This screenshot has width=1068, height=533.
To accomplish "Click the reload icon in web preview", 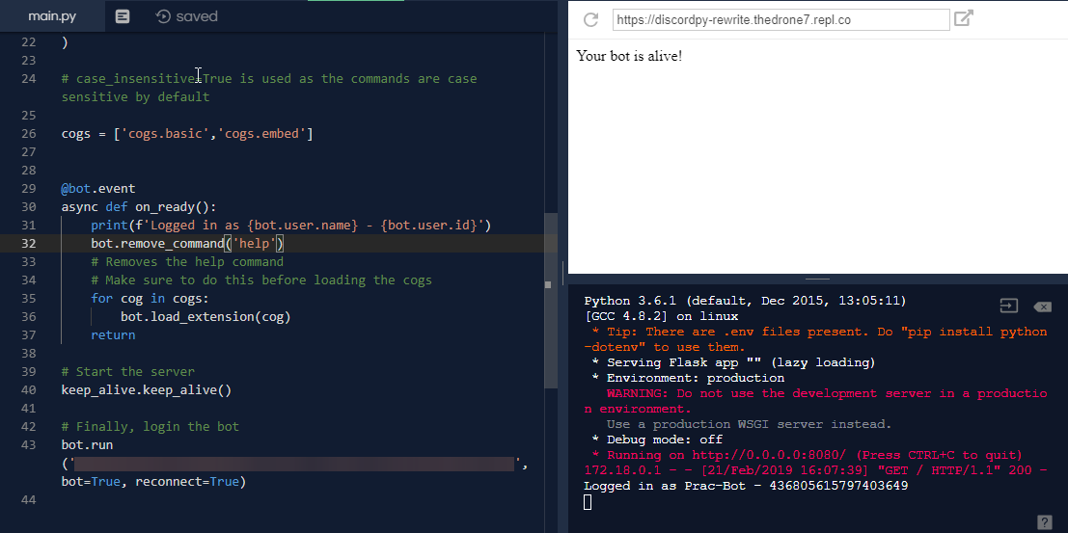I will [x=590, y=19].
